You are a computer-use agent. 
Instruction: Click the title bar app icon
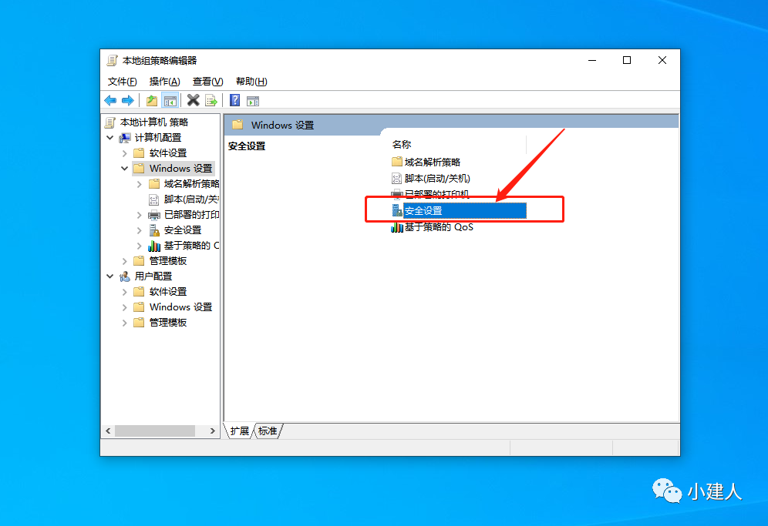pyautogui.click(x=112, y=61)
